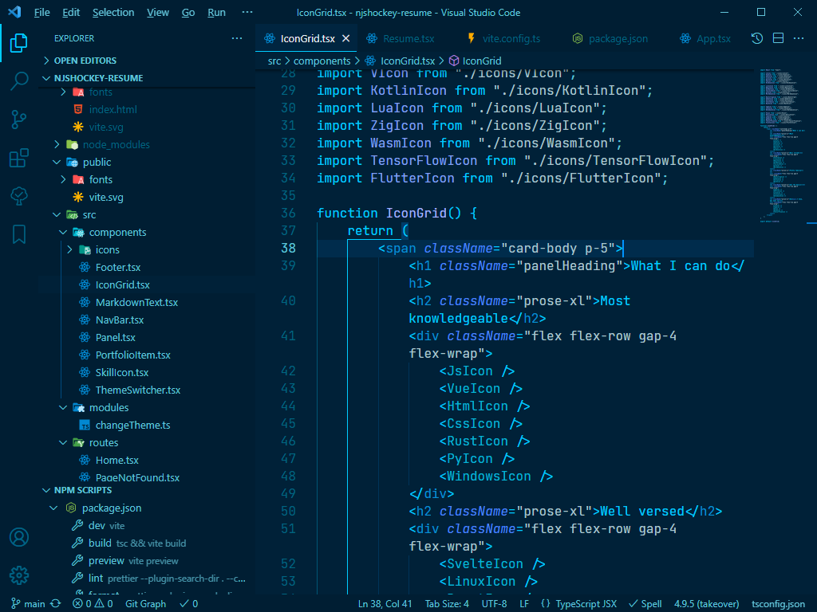Open Home.tsx in routes folder
The image size is (817, 612).
[x=116, y=460]
